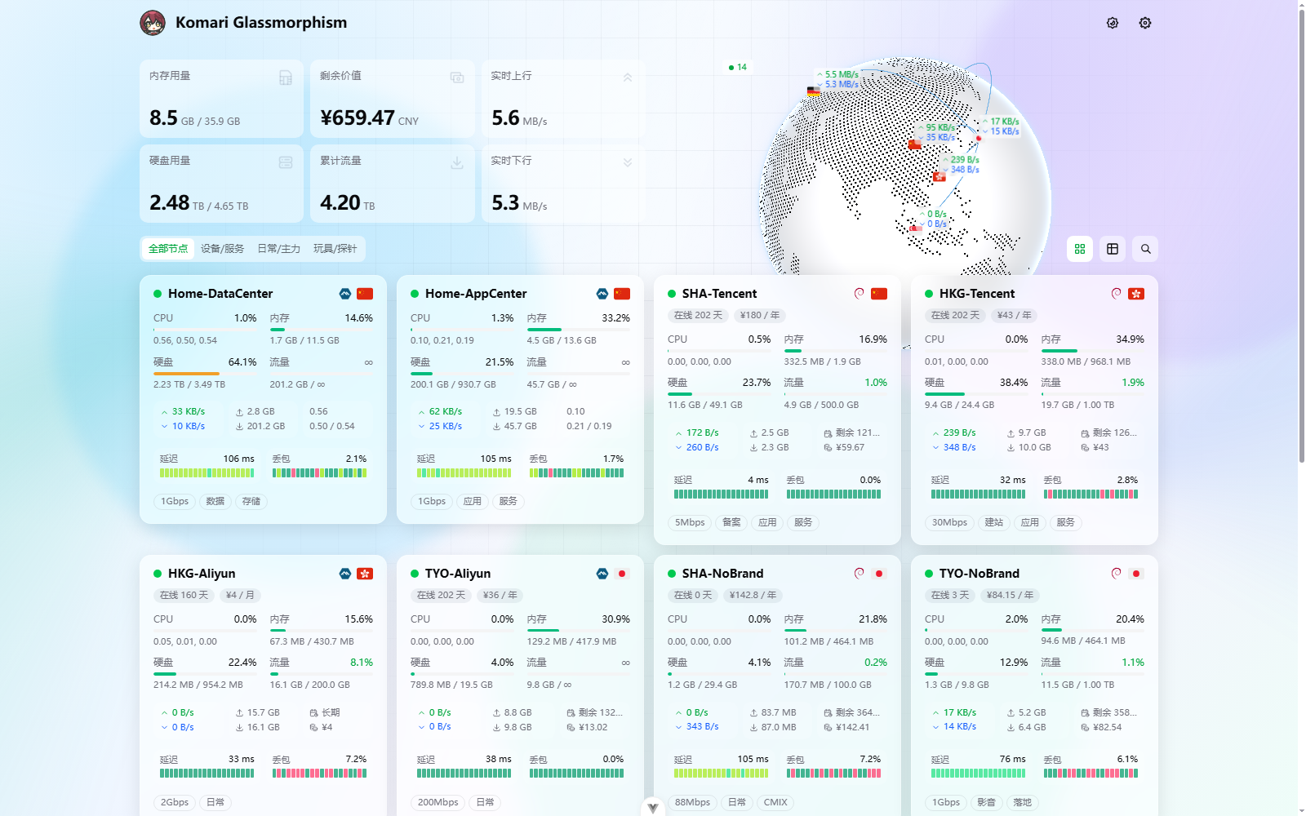Screen dimensions: 1306x816
Task: Click the 剩余价值 coins icon
Action: [x=457, y=78]
